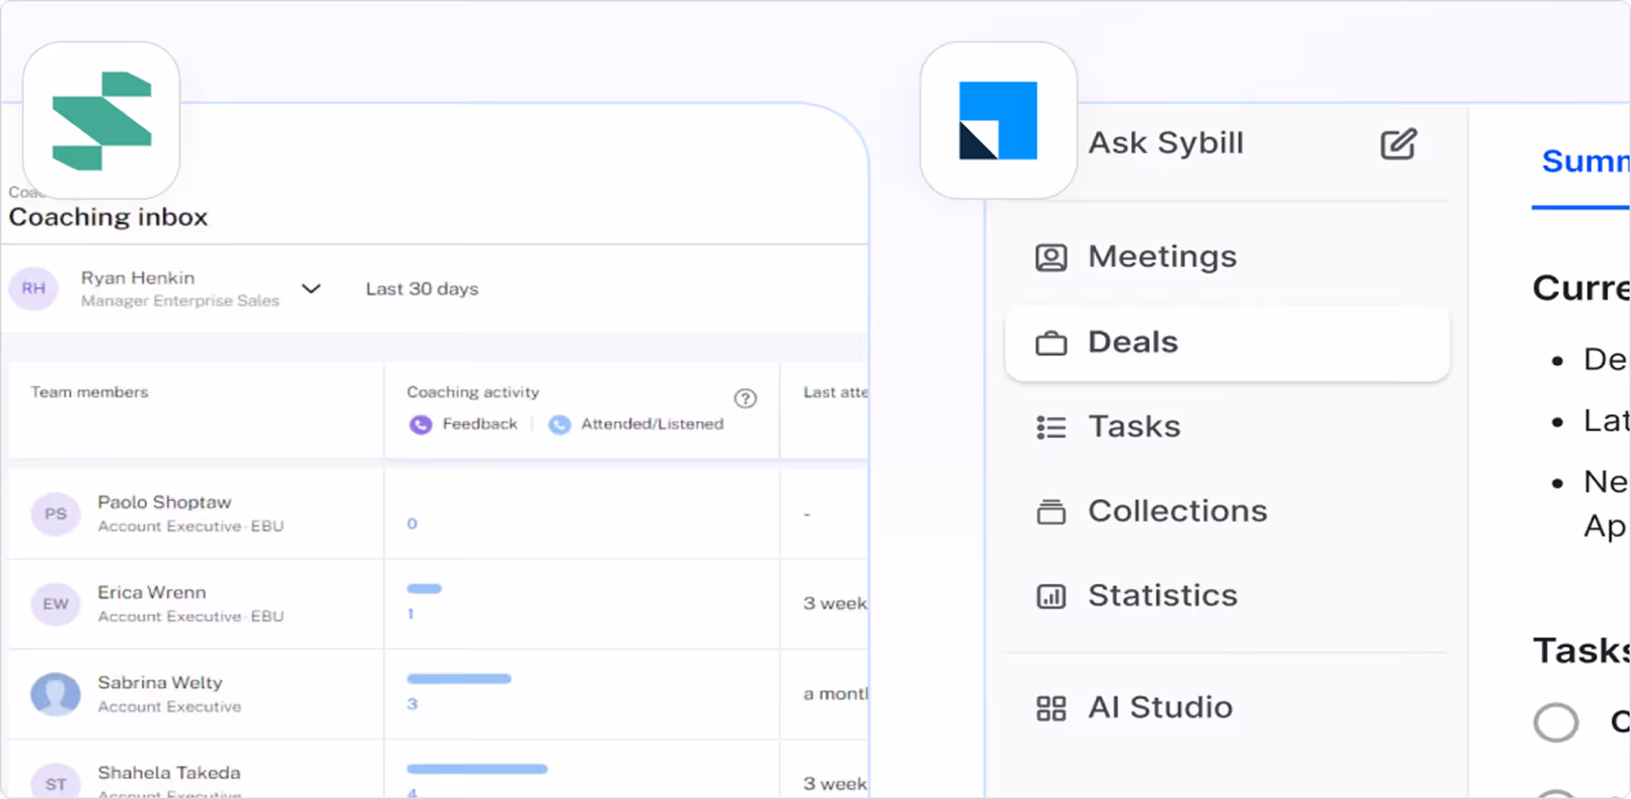
Task: Click the Shahela Takeda name
Action: (169, 773)
